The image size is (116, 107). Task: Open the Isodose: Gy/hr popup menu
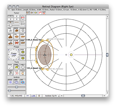(x=51, y=96)
